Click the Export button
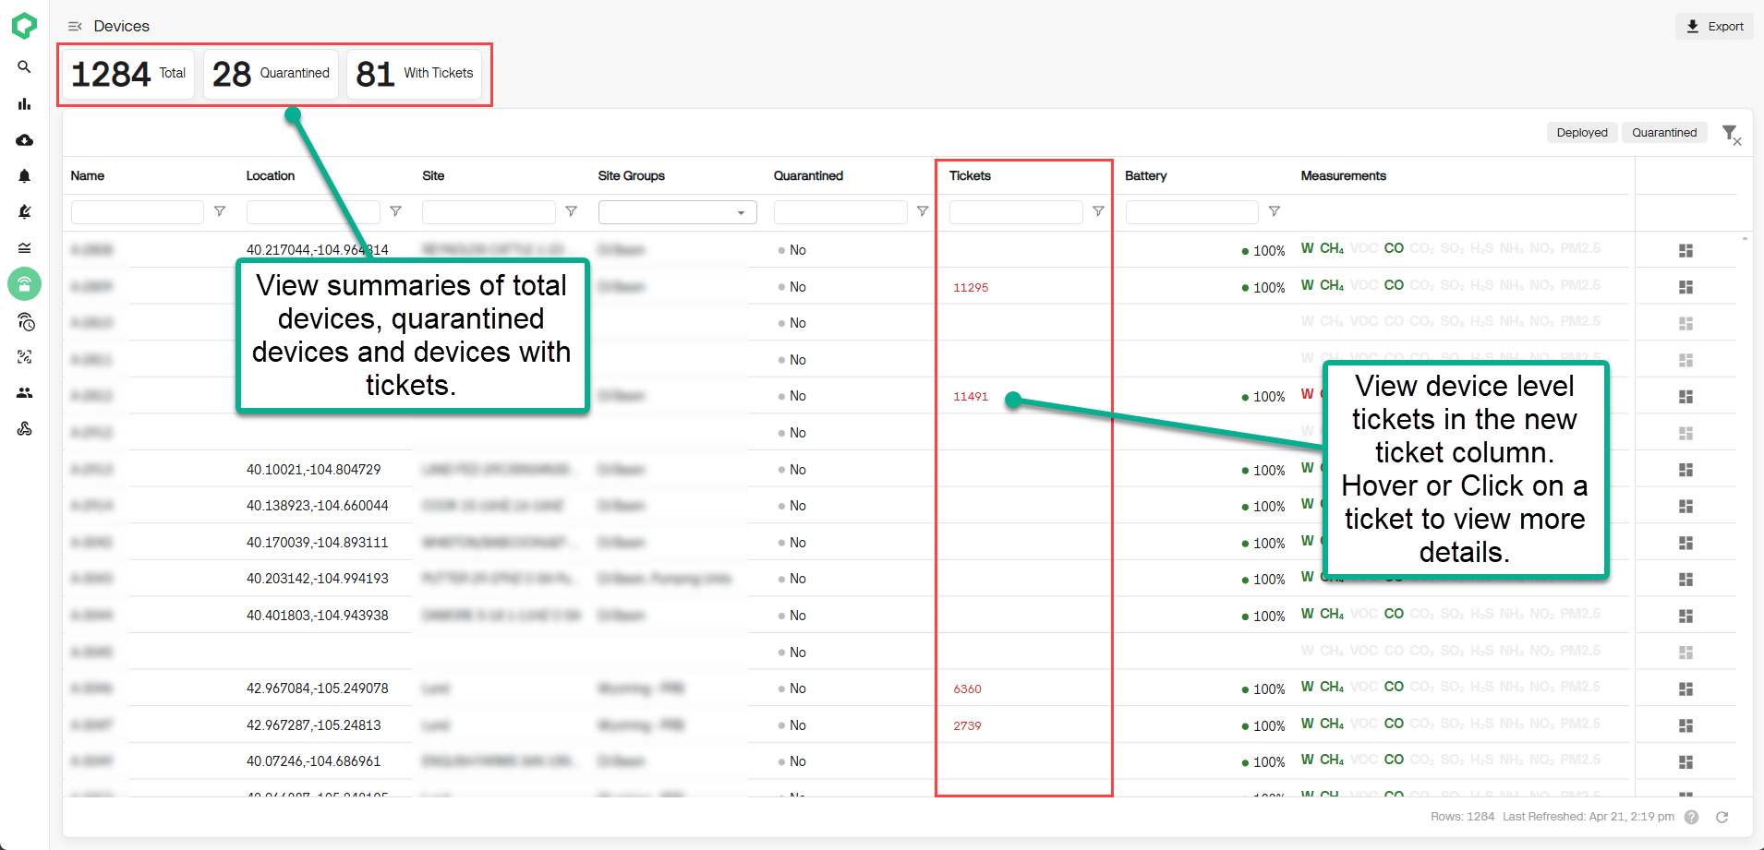Viewport: 1764px width, 850px height. [x=1714, y=26]
